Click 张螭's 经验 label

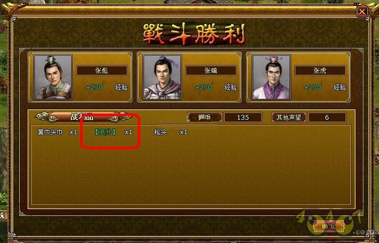point(230,87)
